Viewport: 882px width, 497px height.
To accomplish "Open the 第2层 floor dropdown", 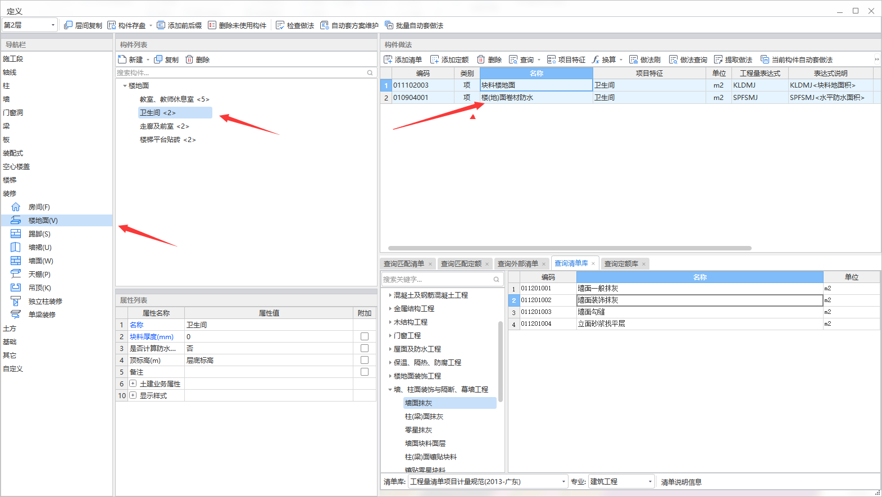I will coord(53,25).
